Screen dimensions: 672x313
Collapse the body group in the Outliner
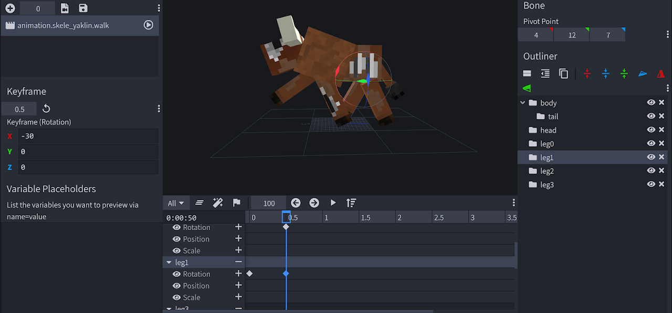click(x=522, y=103)
